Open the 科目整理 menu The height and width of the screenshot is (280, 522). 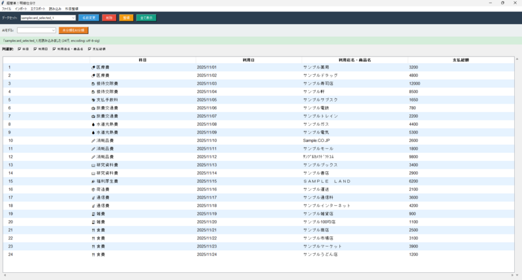[71, 8]
